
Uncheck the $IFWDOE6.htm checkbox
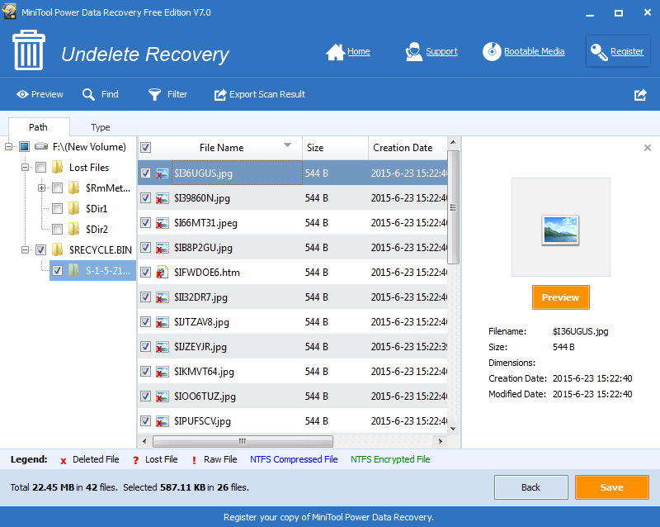tap(146, 273)
